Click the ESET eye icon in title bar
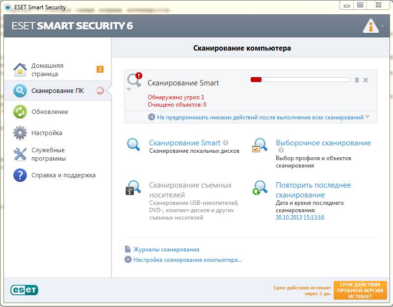Image resolution: width=393 pixels, height=307 pixels. [x=8, y=7]
